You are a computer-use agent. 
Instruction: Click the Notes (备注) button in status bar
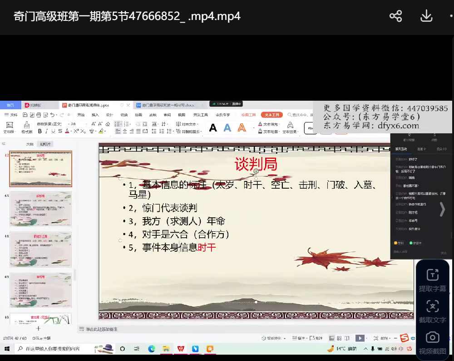pyautogui.click(x=299, y=338)
